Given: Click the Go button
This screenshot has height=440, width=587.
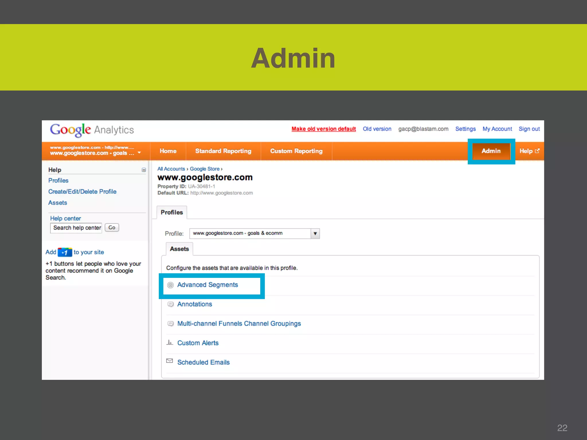Looking at the screenshot, I should click(112, 227).
